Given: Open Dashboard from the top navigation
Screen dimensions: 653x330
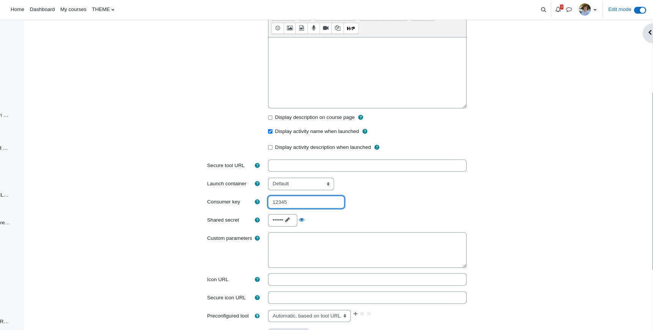Looking at the screenshot, I should [x=42, y=9].
